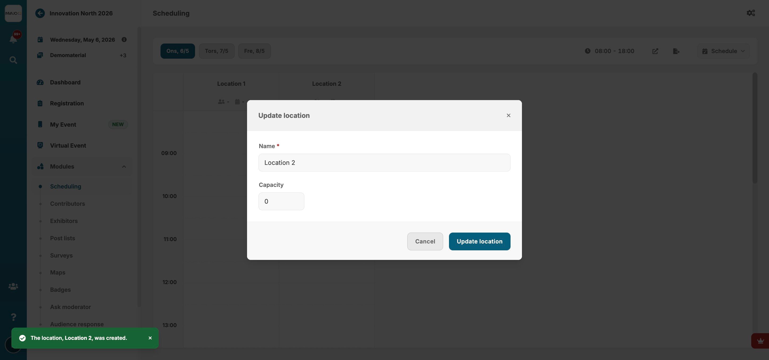769x360 pixels.
Task: Expand Demomaterial +3 tags
Action: (x=123, y=55)
